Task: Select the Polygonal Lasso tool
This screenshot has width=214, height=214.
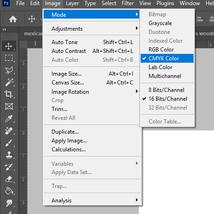Action: pyautogui.click(x=9, y=70)
